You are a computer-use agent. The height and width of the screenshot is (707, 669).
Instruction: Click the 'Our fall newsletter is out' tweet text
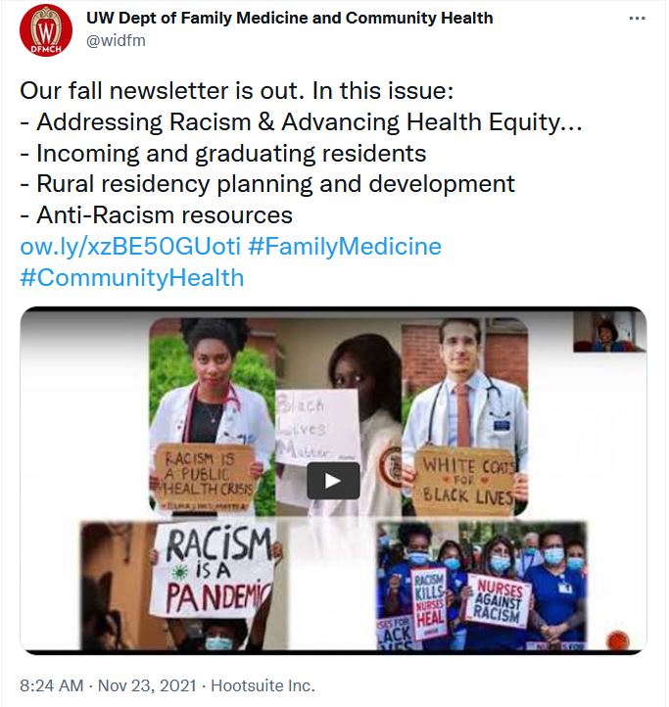(x=237, y=91)
